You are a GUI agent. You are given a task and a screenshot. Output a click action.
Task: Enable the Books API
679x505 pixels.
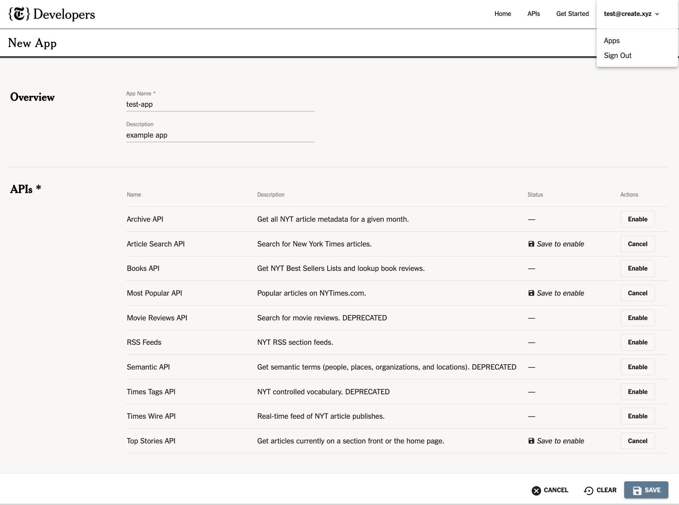click(638, 268)
